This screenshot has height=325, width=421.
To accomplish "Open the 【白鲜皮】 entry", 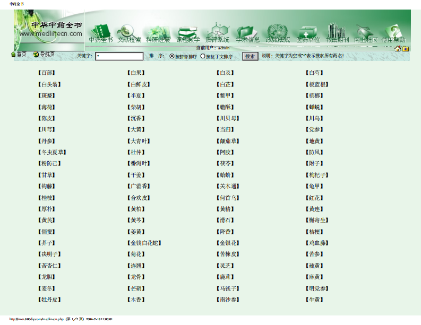I will (x=139, y=84).
